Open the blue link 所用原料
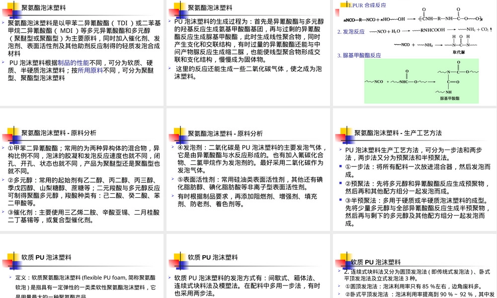Screen dimensions: 497x298 [x=90, y=71]
